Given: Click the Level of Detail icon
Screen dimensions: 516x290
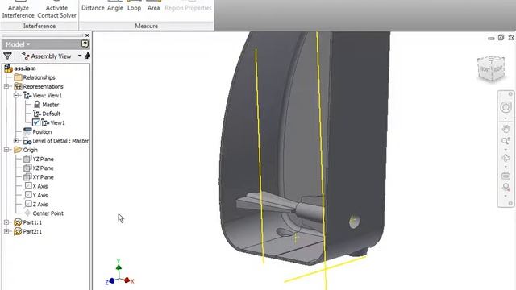Looking at the screenshot, I should [x=27, y=141].
